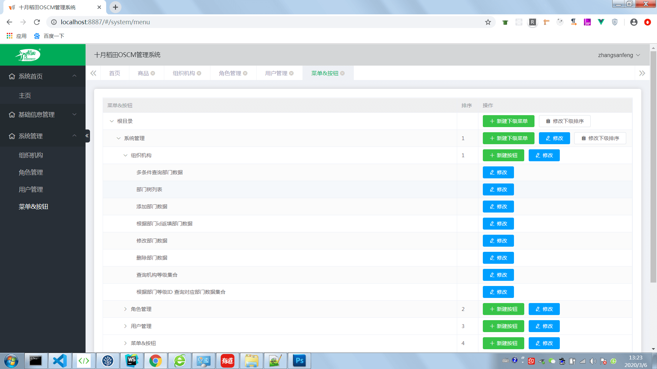
Task: Close the 角色管理 tab via its x icon
Action: pos(245,73)
